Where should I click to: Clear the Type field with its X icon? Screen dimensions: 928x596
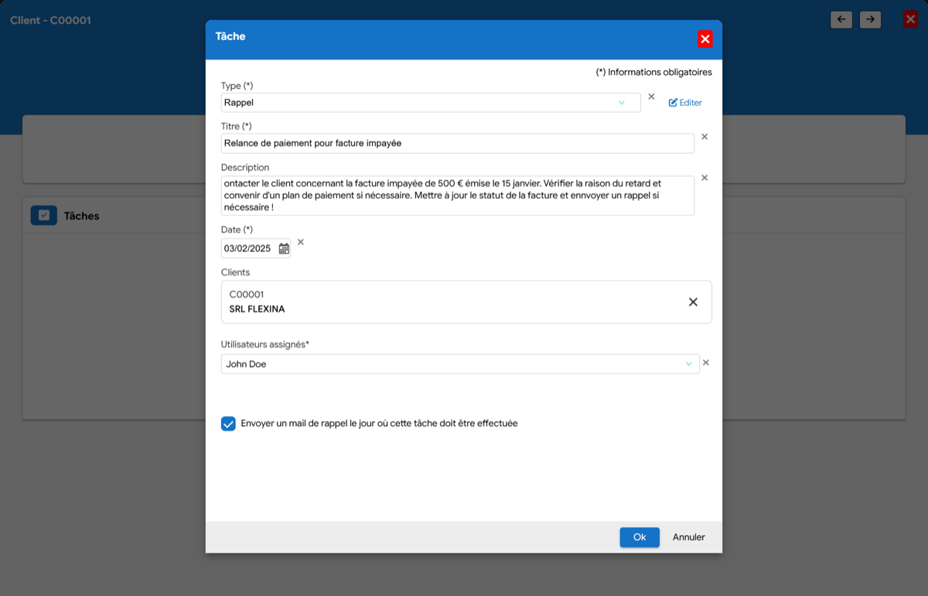coord(651,96)
